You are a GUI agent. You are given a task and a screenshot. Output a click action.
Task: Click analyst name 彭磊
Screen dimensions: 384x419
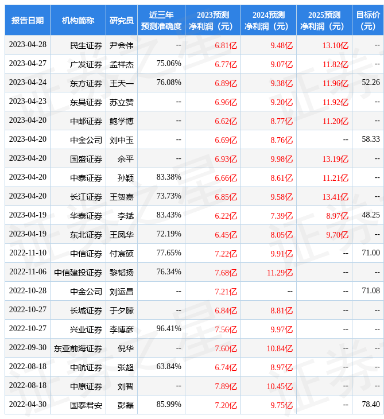pos(126,405)
